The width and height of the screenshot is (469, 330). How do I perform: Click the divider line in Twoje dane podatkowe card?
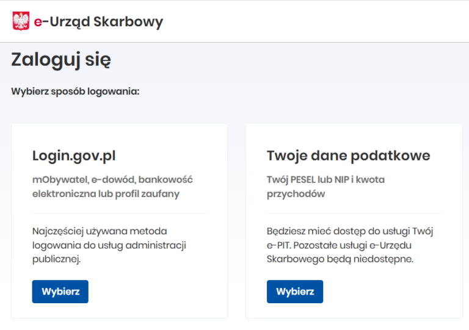tap(354, 213)
